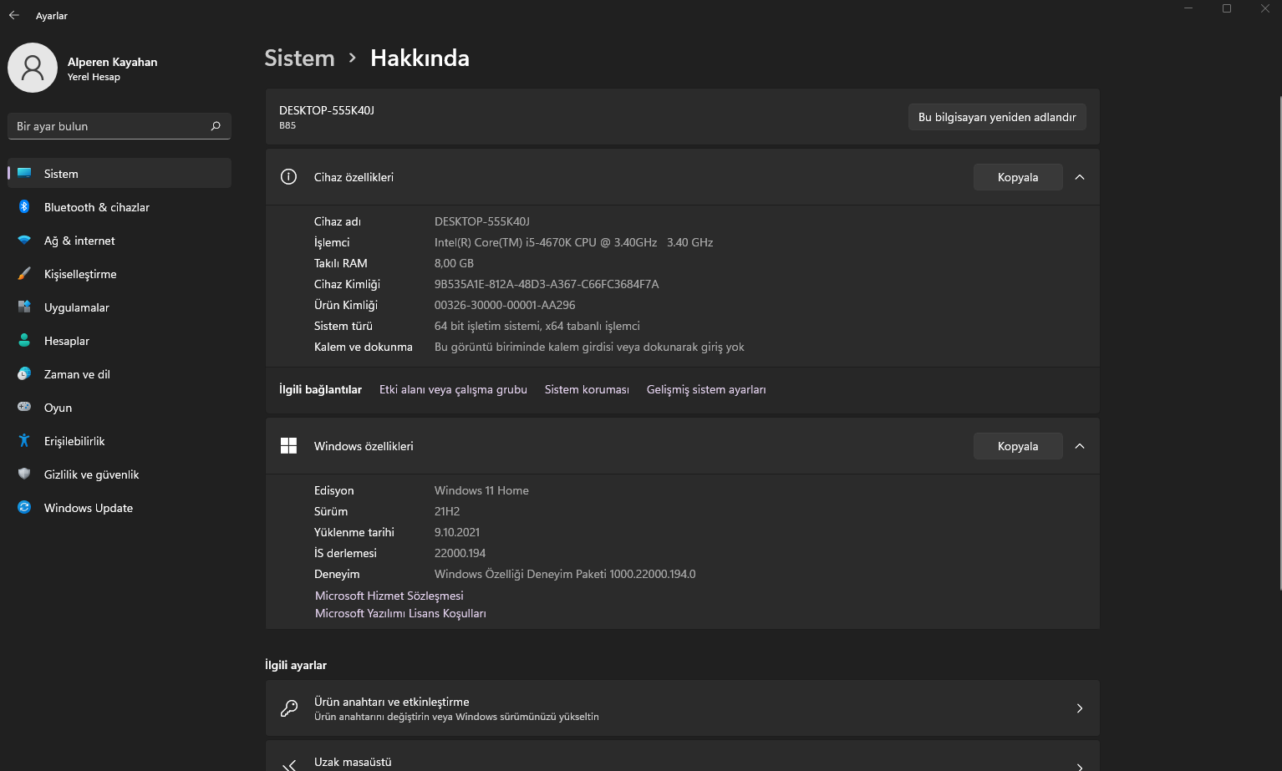Open Gelişmiş sistem ayarları link
1282x771 pixels.
(x=706, y=389)
